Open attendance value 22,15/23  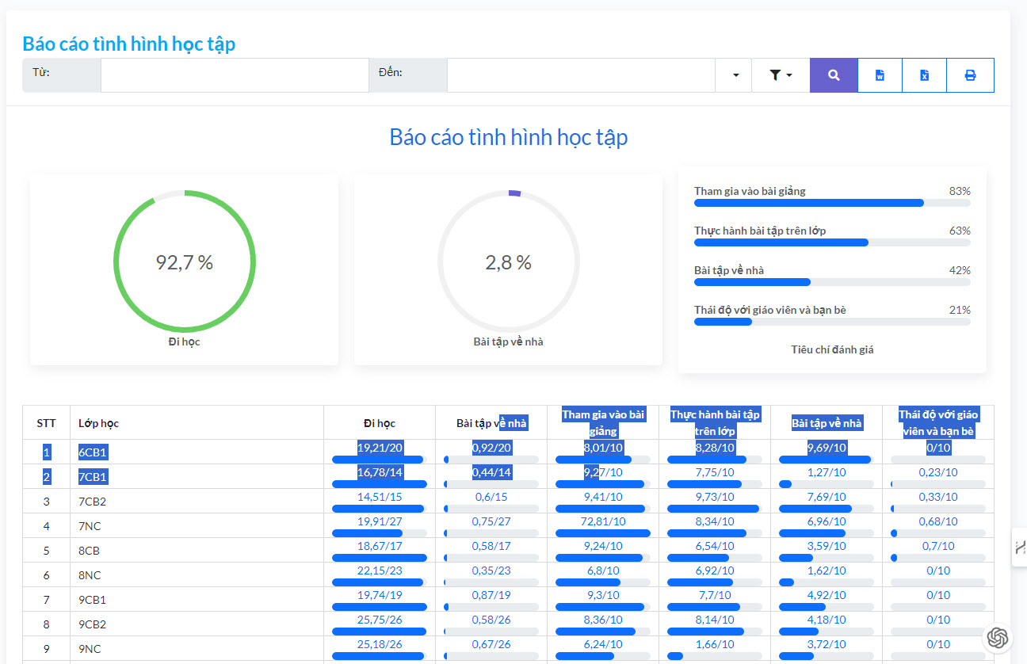click(x=380, y=571)
